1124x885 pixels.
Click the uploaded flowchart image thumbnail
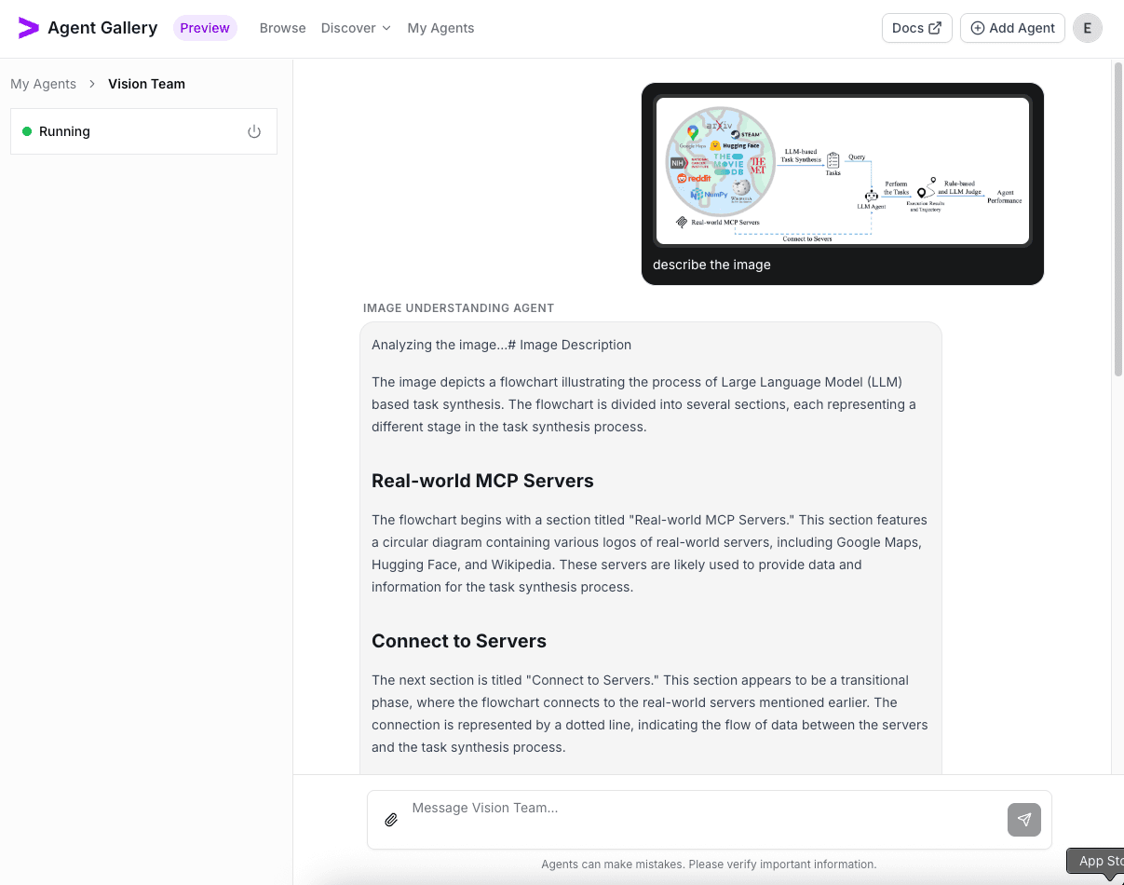(x=842, y=169)
